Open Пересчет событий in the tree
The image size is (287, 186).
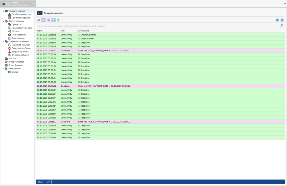point(21,45)
